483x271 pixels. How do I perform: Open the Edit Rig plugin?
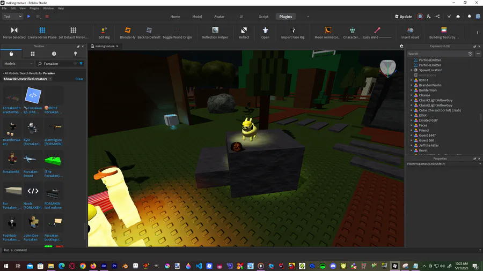[104, 30]
